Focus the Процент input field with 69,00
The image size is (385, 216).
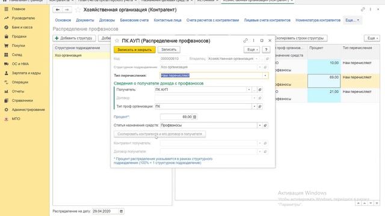[x=176, y=117]
